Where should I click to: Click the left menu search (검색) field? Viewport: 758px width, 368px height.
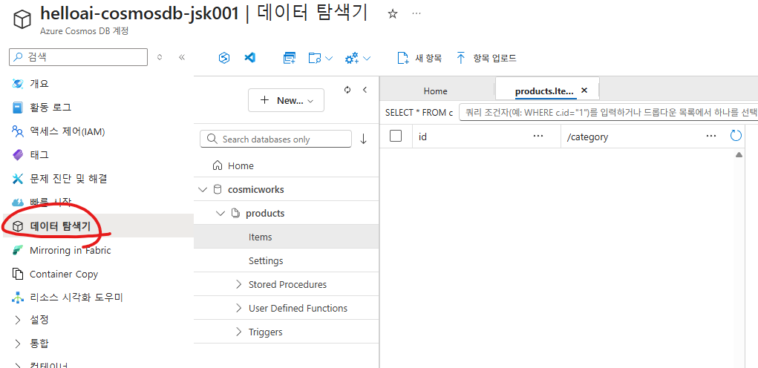coord(78,57)
